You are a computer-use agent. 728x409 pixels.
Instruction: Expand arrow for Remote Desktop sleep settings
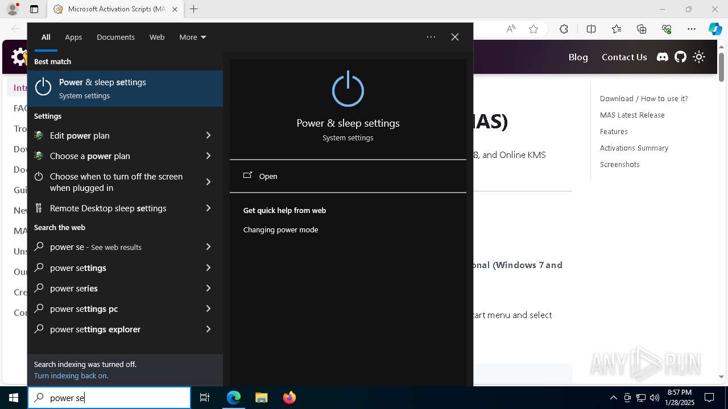(x=208, y=208)
